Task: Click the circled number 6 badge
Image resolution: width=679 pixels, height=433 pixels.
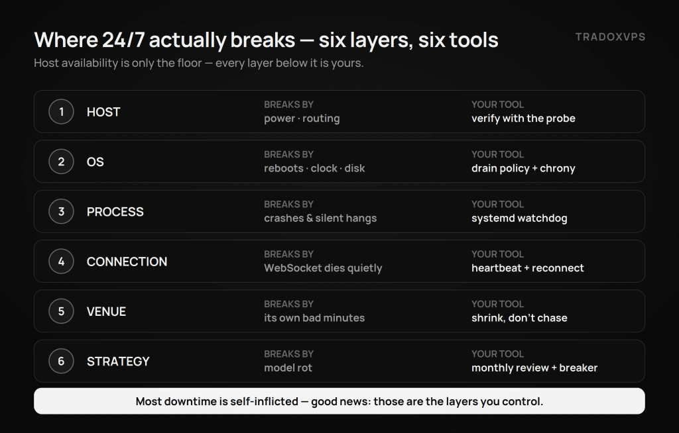Action: click(61, 361)
